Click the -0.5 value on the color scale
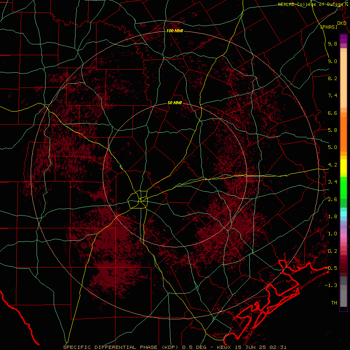Viewport: 350px width, 350px height. pyautogui.click(x=331, y=268)
